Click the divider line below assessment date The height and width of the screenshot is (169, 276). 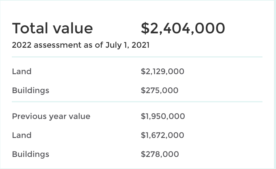(137, 57)
